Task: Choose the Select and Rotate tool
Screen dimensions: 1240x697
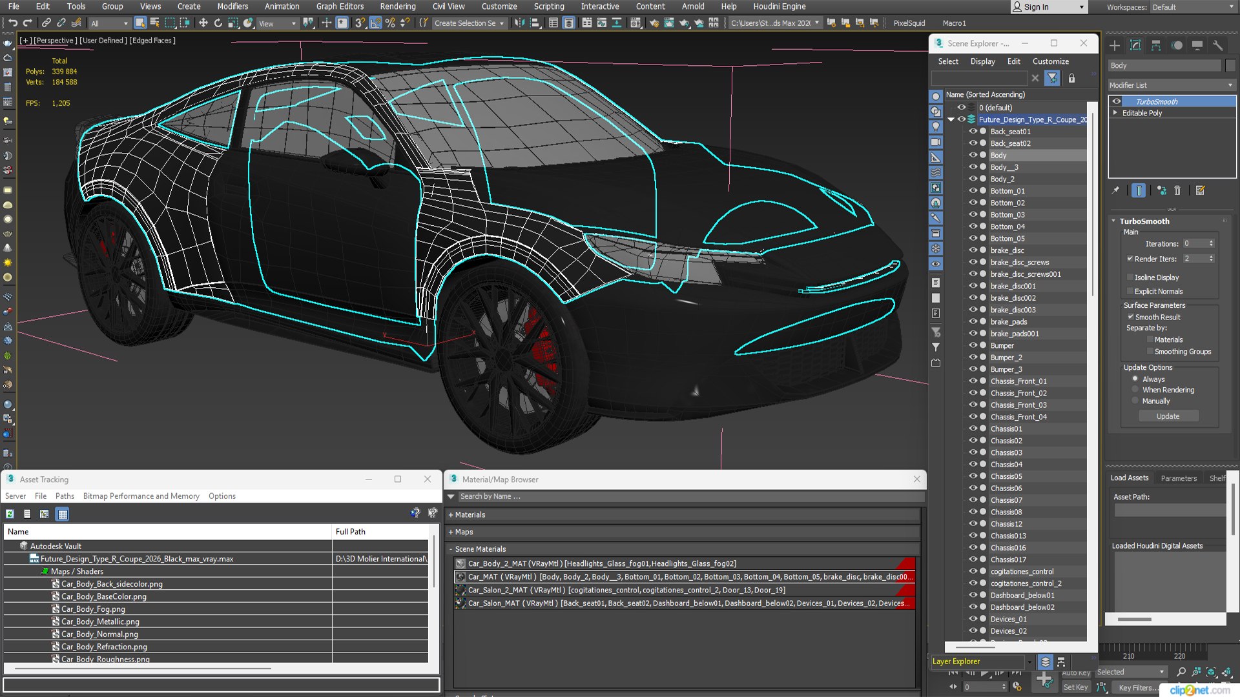Action: click(218, 23)
